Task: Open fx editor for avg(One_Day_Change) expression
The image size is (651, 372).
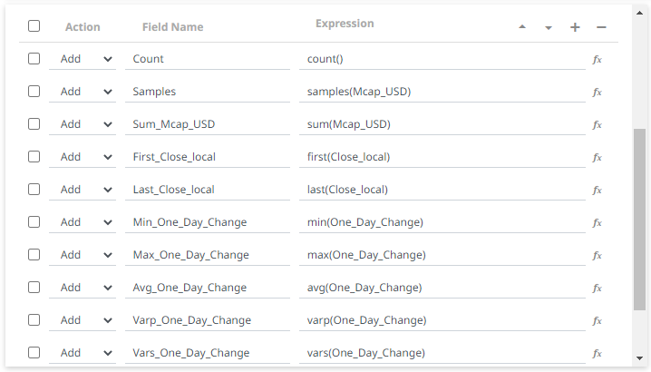Action: pyautogui.click(x=597, y=288)
